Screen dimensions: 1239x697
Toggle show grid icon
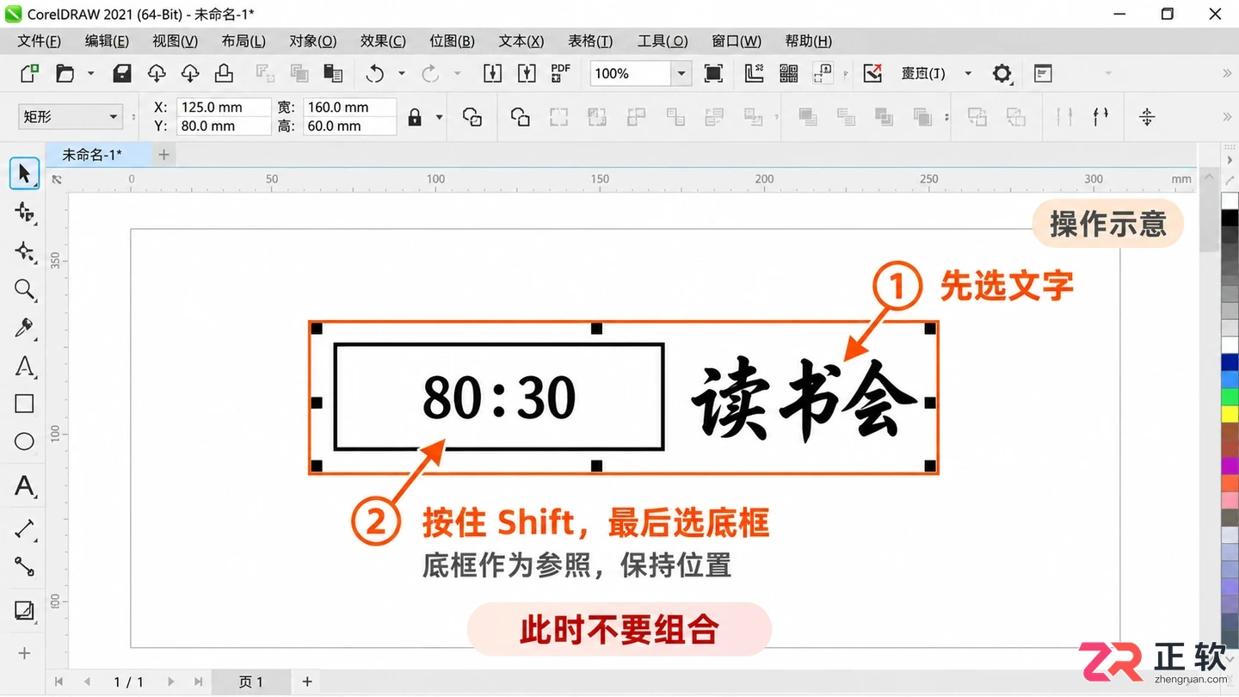pos(788,73)
